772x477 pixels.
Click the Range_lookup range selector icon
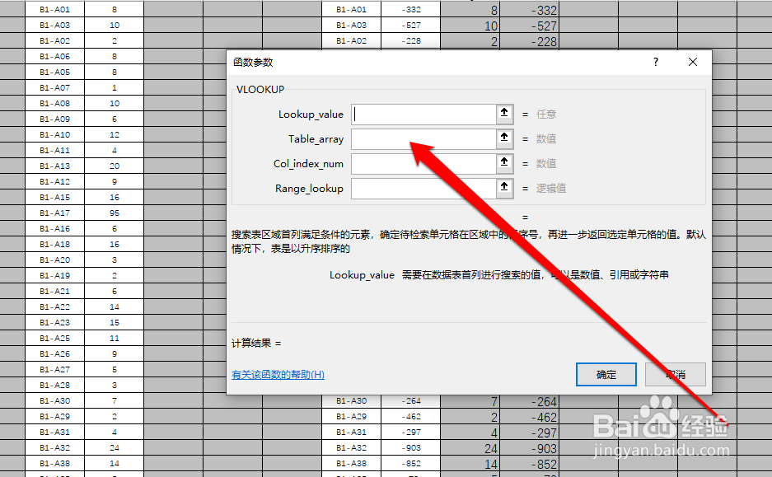504,188
